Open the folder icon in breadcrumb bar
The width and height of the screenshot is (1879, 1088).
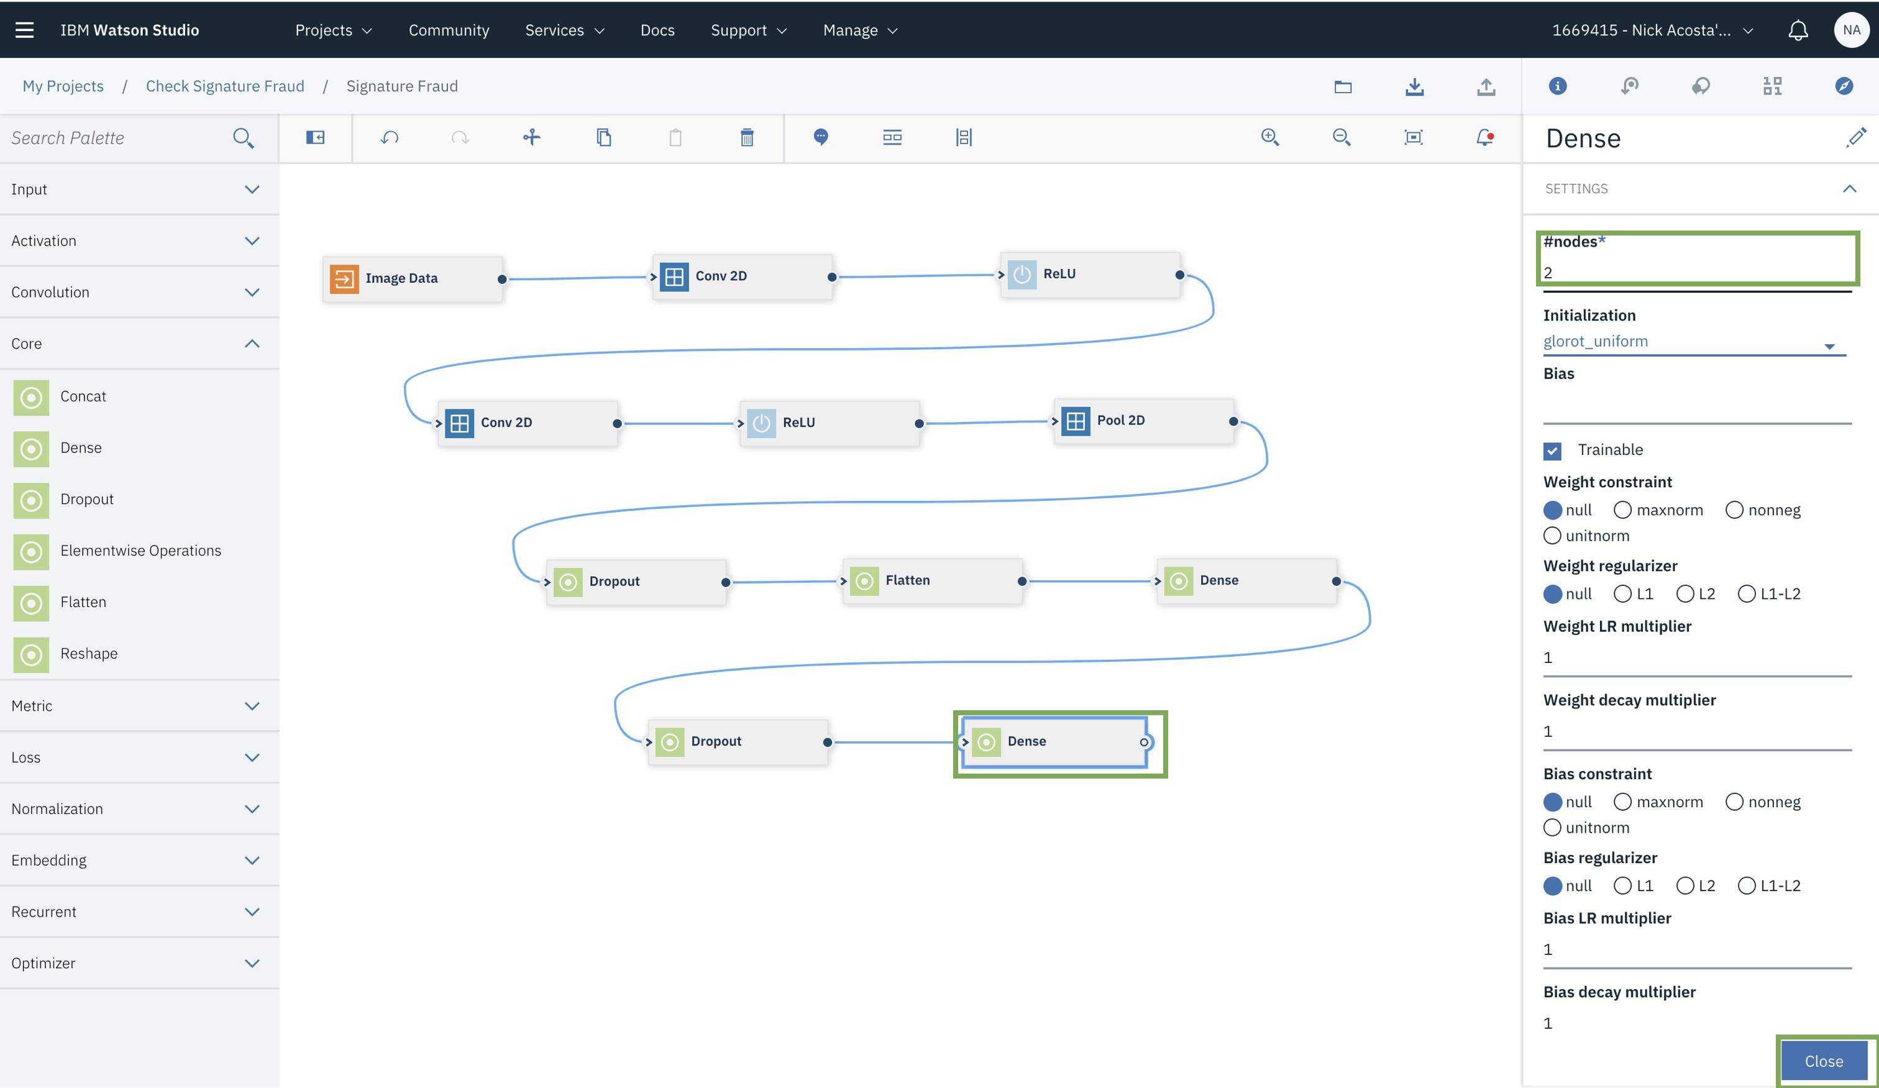point(1343,86)
